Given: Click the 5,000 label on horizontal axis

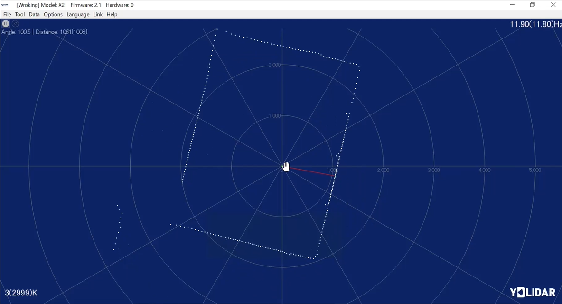Looking at the screenshot, I should point(535,170).
